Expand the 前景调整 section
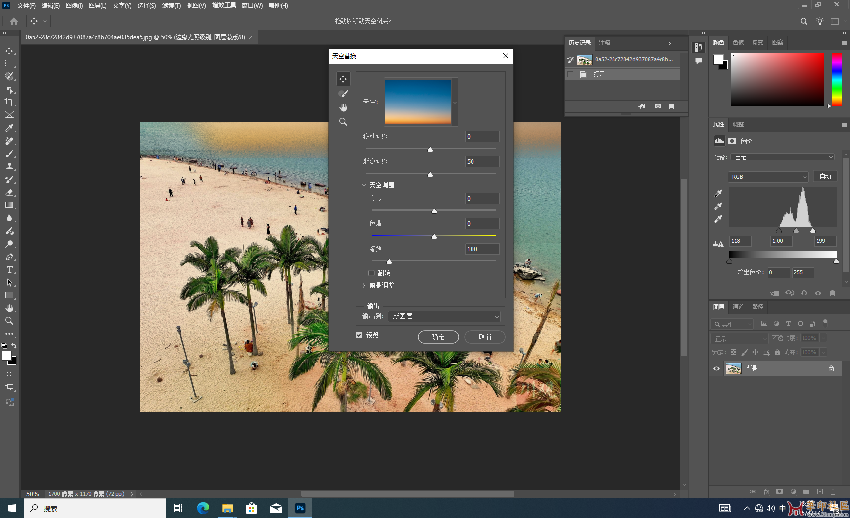This screenshot has width=850, height=518. coord(364,285)
